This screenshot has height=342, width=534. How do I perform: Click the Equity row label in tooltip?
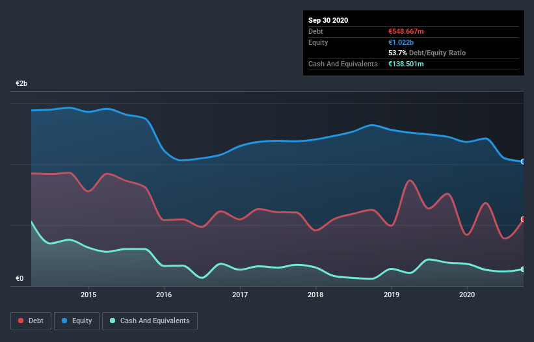[x=318, y=42]
